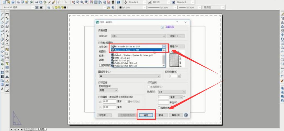The height and width of the screenshot is (131, 284).
Task: Click the Erase tool in right toolbar
Action: [282, 14]
